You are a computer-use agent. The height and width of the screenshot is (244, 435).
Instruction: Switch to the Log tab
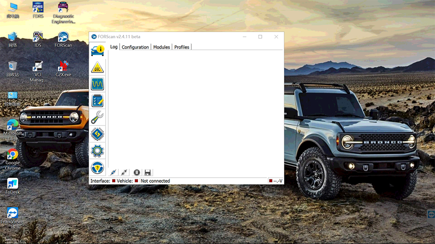pyautogui.click(x=114, y=47)
